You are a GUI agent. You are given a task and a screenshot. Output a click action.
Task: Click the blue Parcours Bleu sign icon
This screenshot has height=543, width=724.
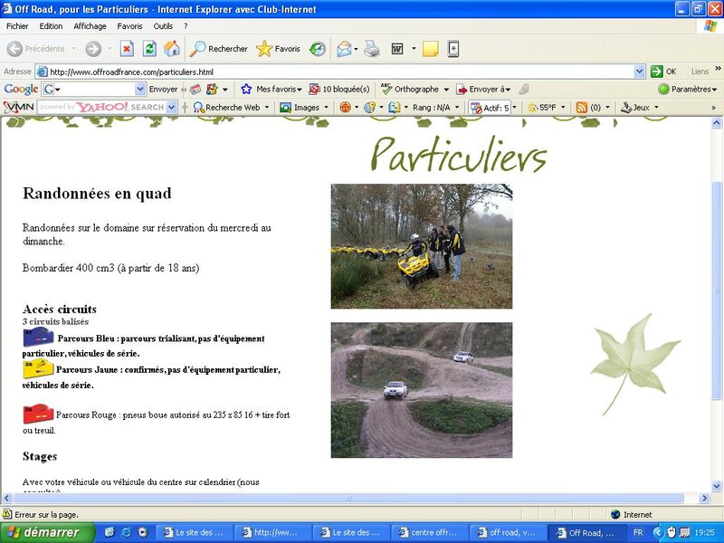point(38,337)
